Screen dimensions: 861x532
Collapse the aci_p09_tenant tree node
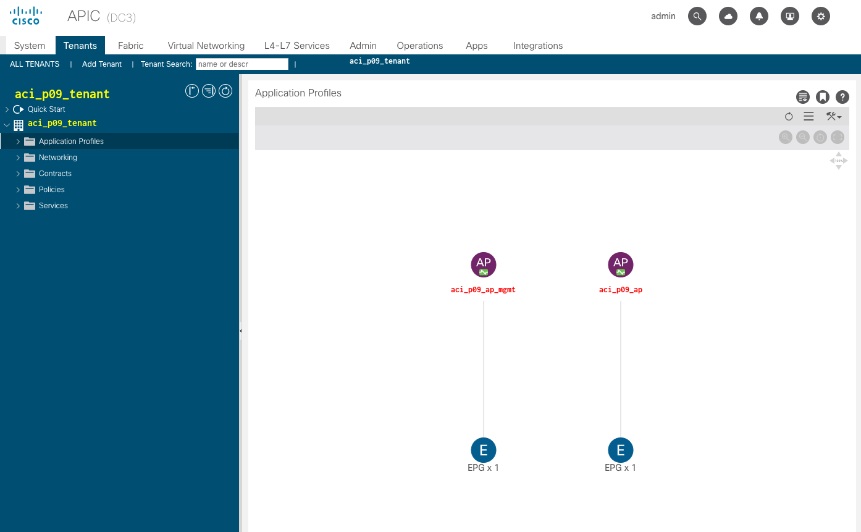click(7, 124)
